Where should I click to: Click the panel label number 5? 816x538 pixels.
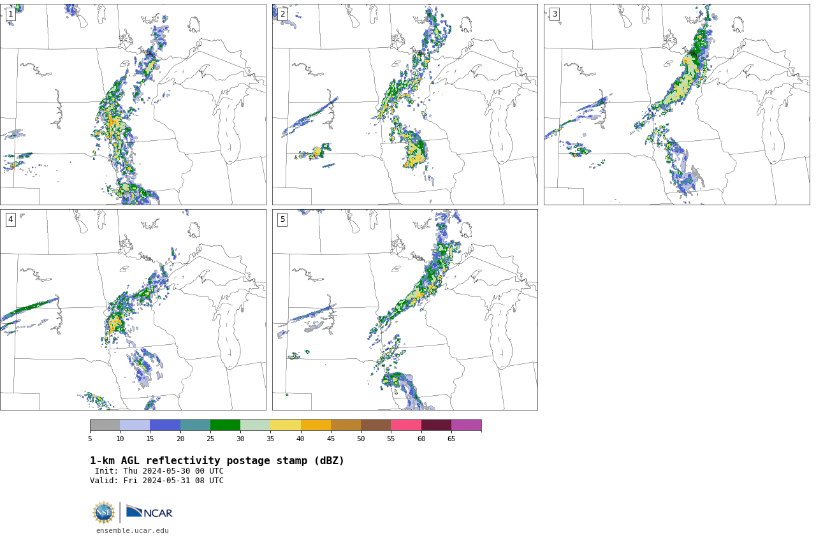[x=282, y=219]
